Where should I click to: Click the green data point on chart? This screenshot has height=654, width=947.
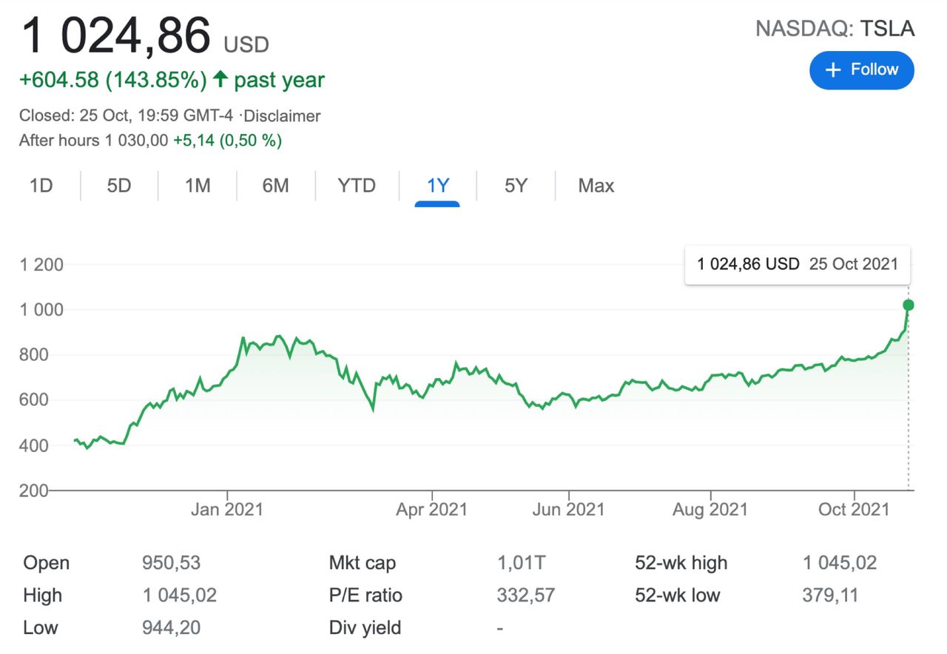click(909, 305)
